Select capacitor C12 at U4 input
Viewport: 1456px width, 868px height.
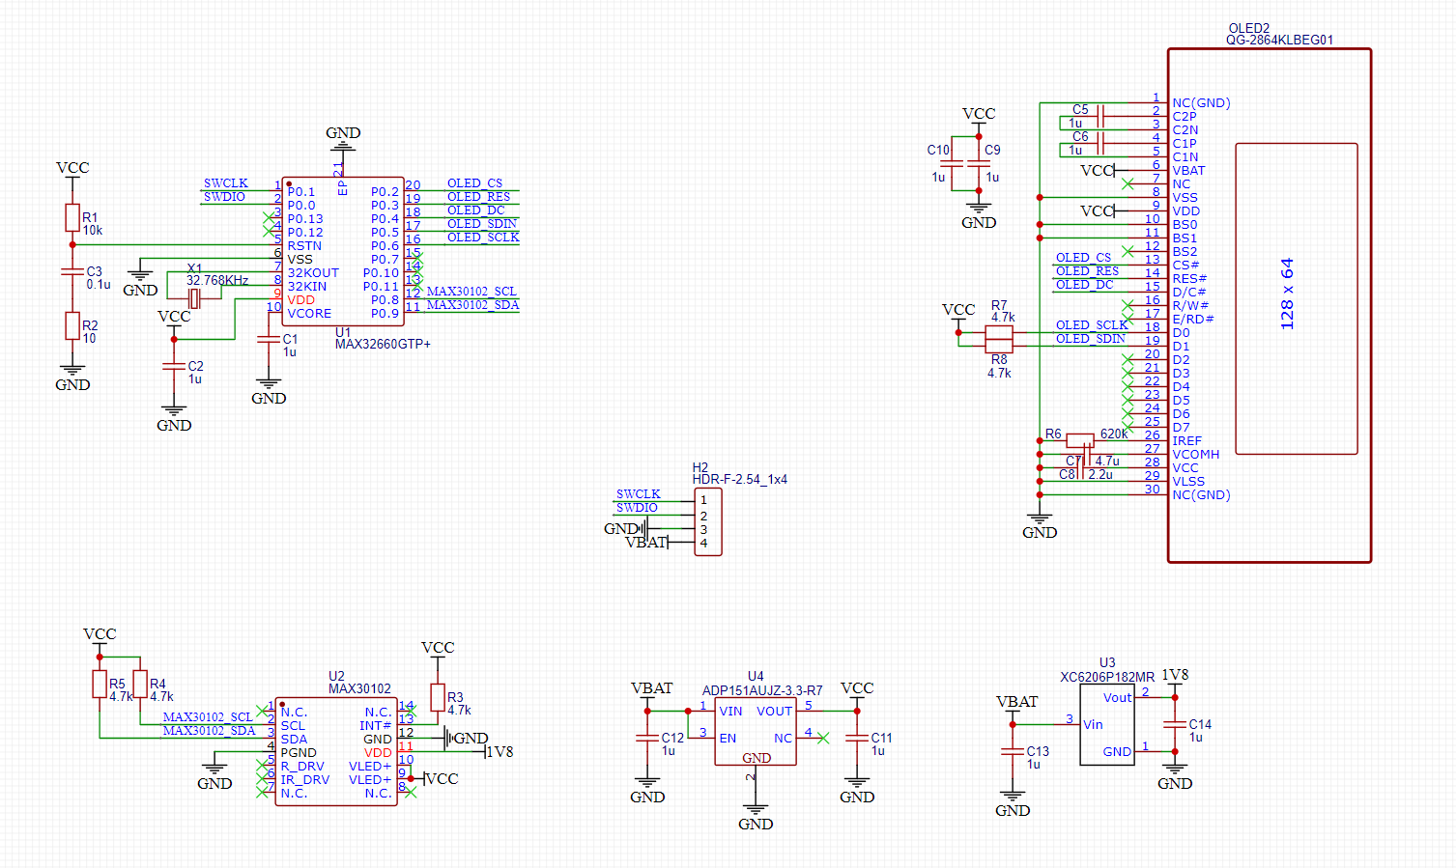click(647, 739)
